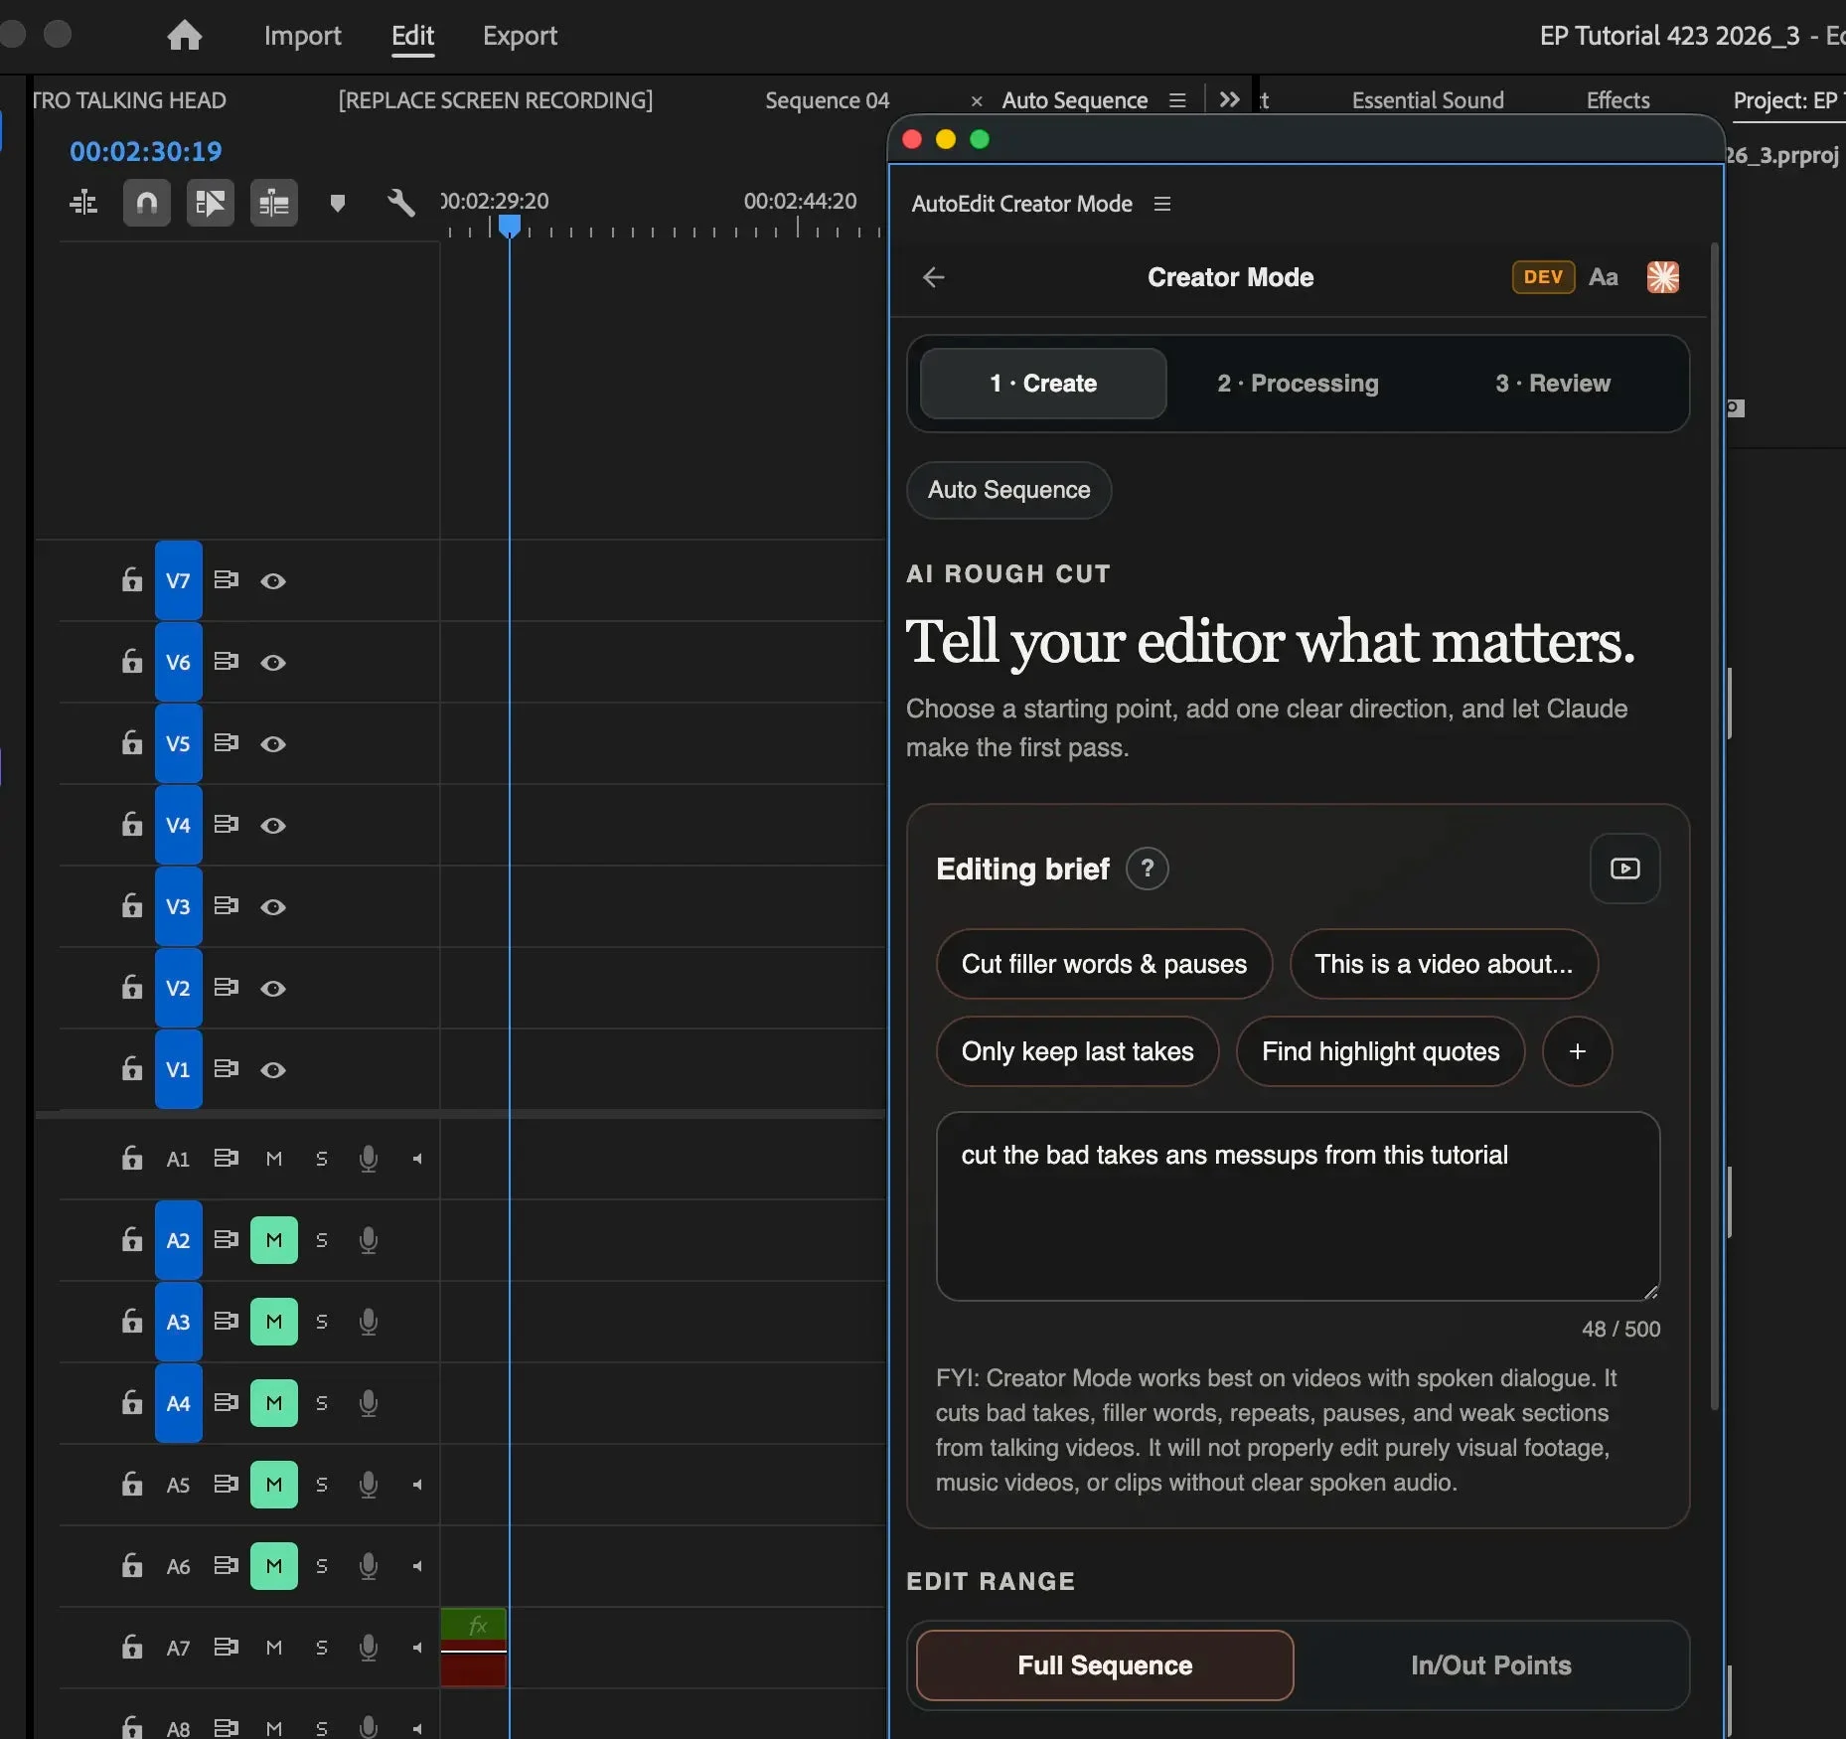Toggle visibility of track V1
1846x1739 pixels.
(273, 1070)
